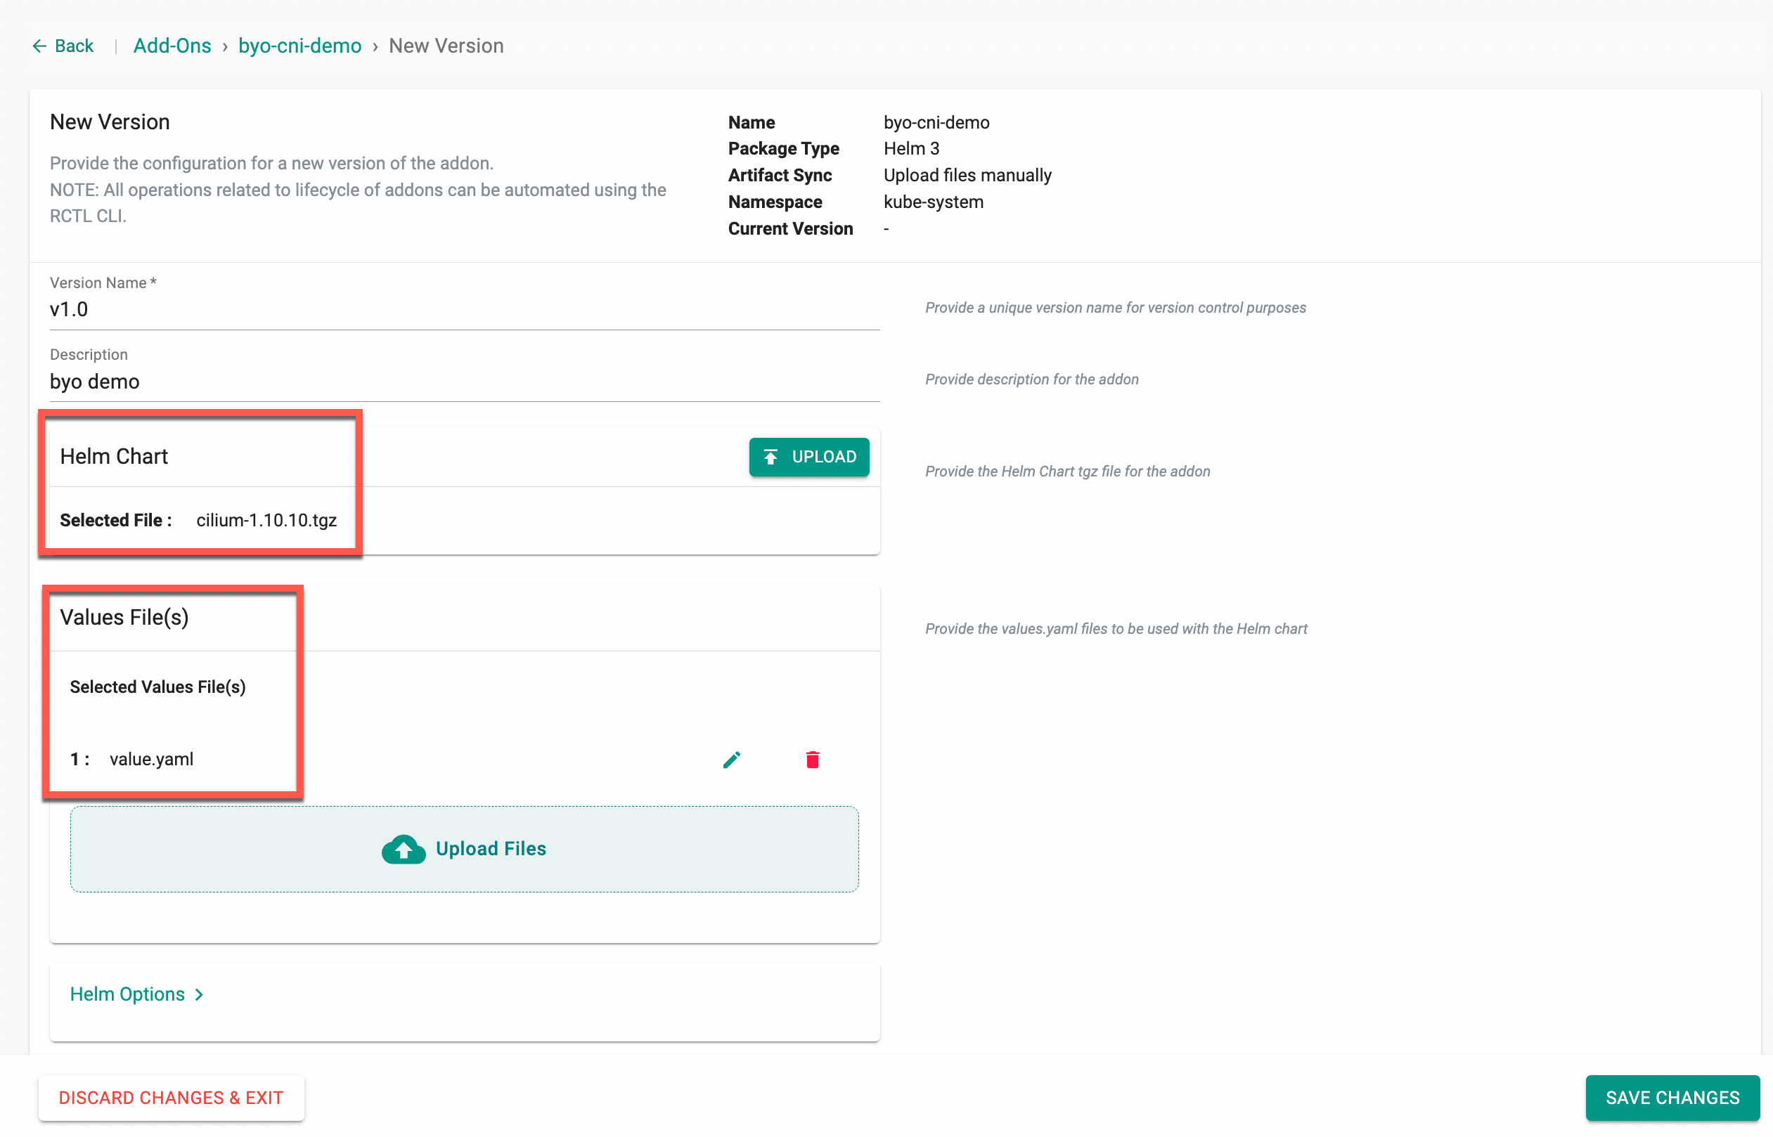Expand the Helm Options chevron
1773x1137 pixels.
tap(200, 994)
